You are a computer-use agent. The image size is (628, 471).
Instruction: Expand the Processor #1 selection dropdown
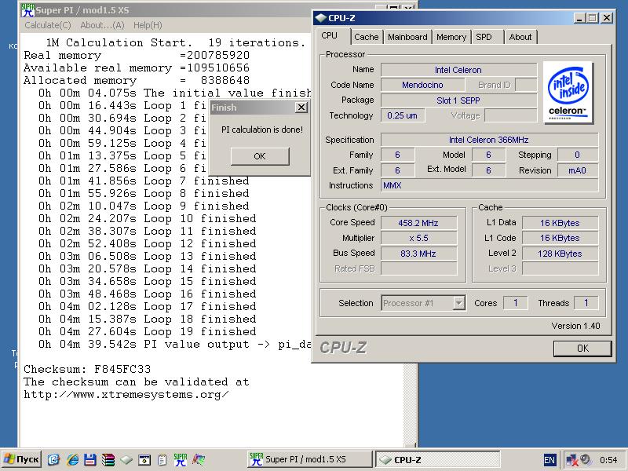click(x=459, y=303)
